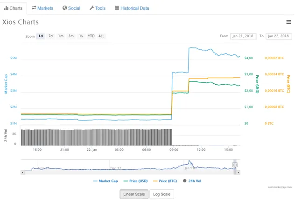Switch to Log Scale
Screen dimensions: 295x201
(162, 194)
